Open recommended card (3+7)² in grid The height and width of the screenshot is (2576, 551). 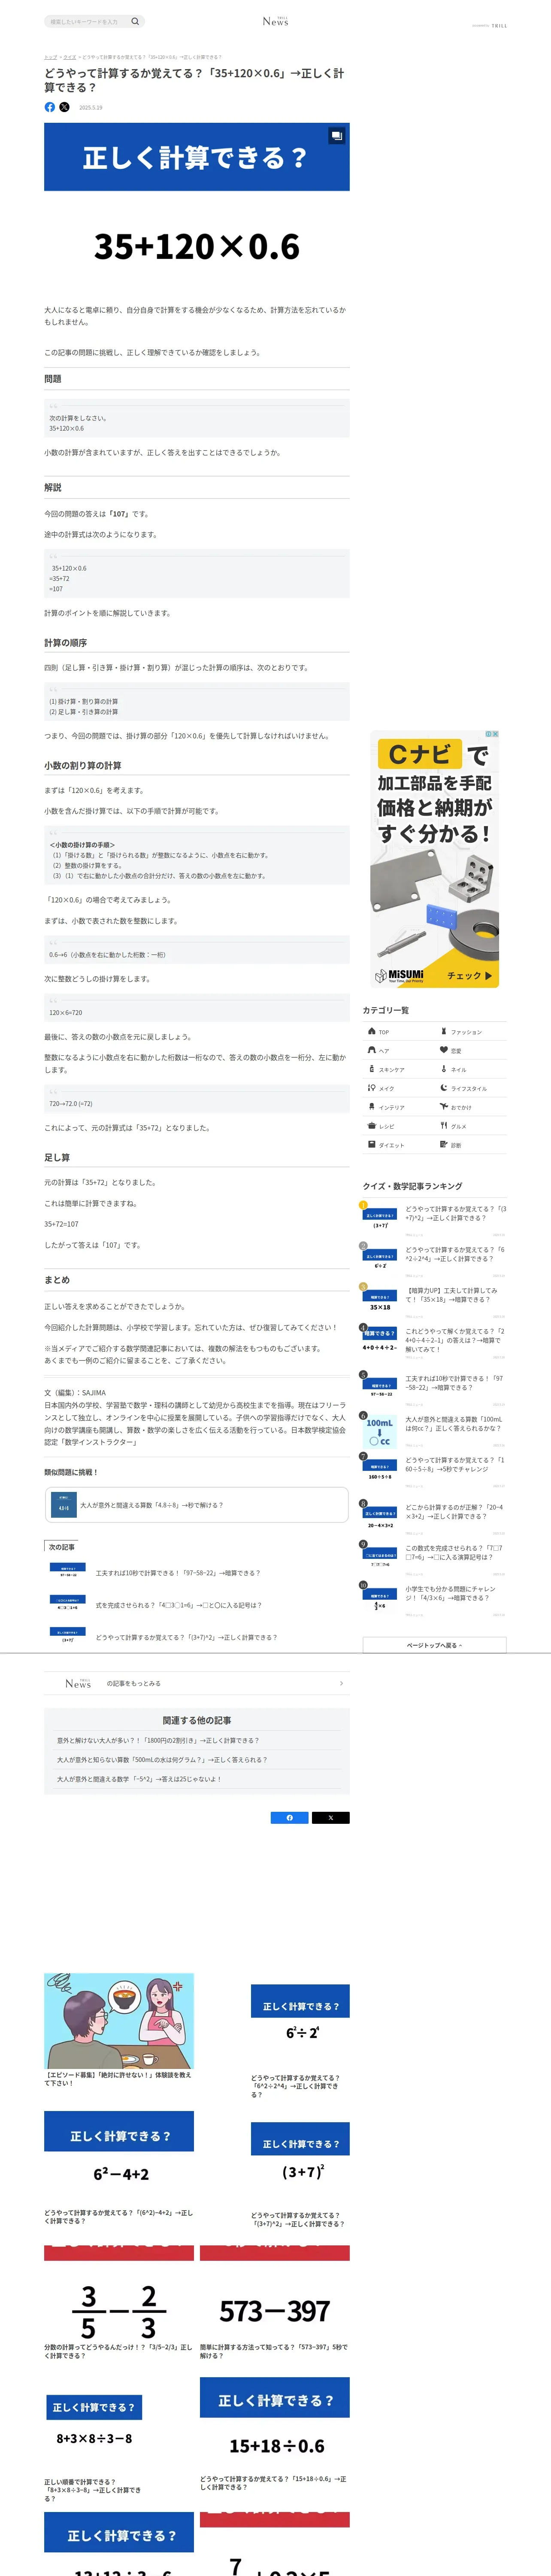coord(300,2175)
